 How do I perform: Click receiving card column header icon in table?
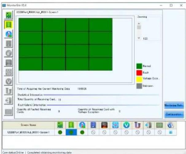71,125
